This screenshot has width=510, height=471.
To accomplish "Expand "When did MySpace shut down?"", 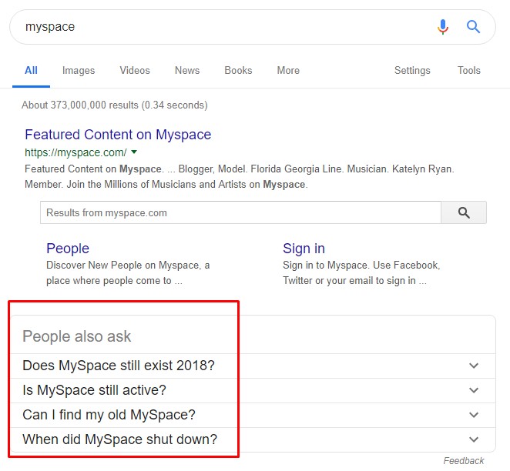I will 474,439.
